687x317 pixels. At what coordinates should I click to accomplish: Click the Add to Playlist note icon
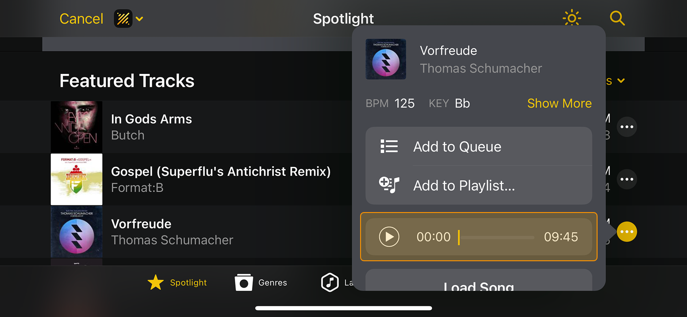[389, 185]
